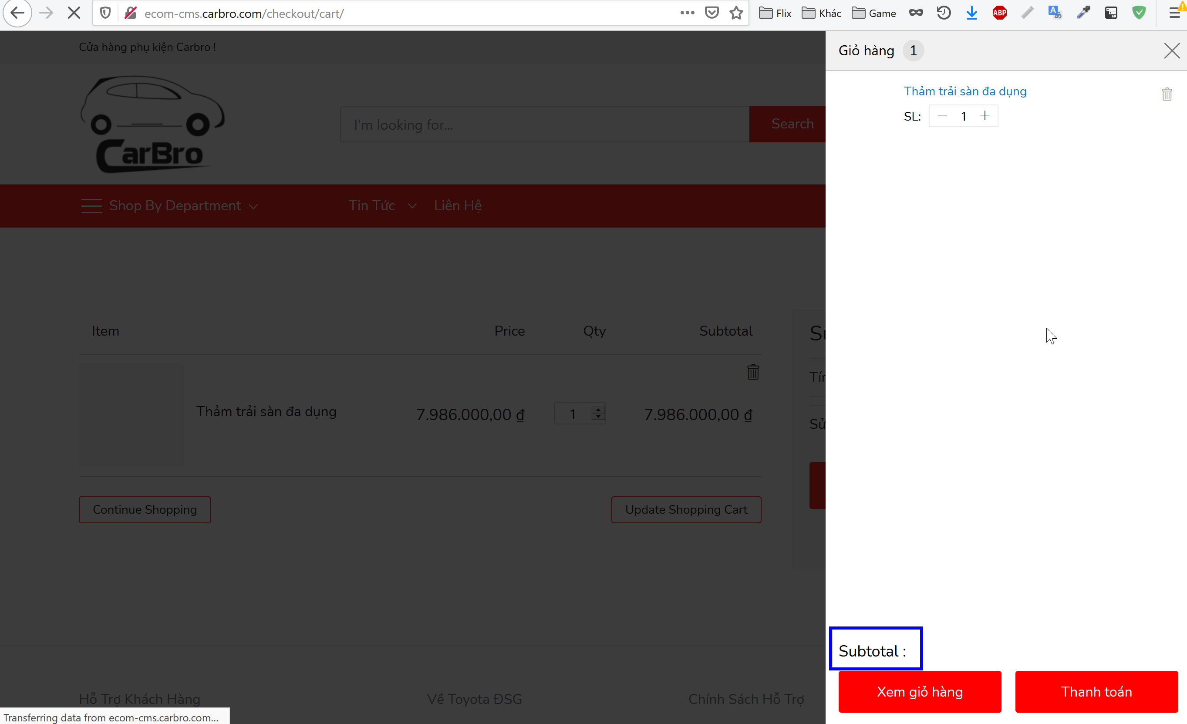Open page actions three-dot menu
Screen dimensions: 1187x724
pos(687,13)
